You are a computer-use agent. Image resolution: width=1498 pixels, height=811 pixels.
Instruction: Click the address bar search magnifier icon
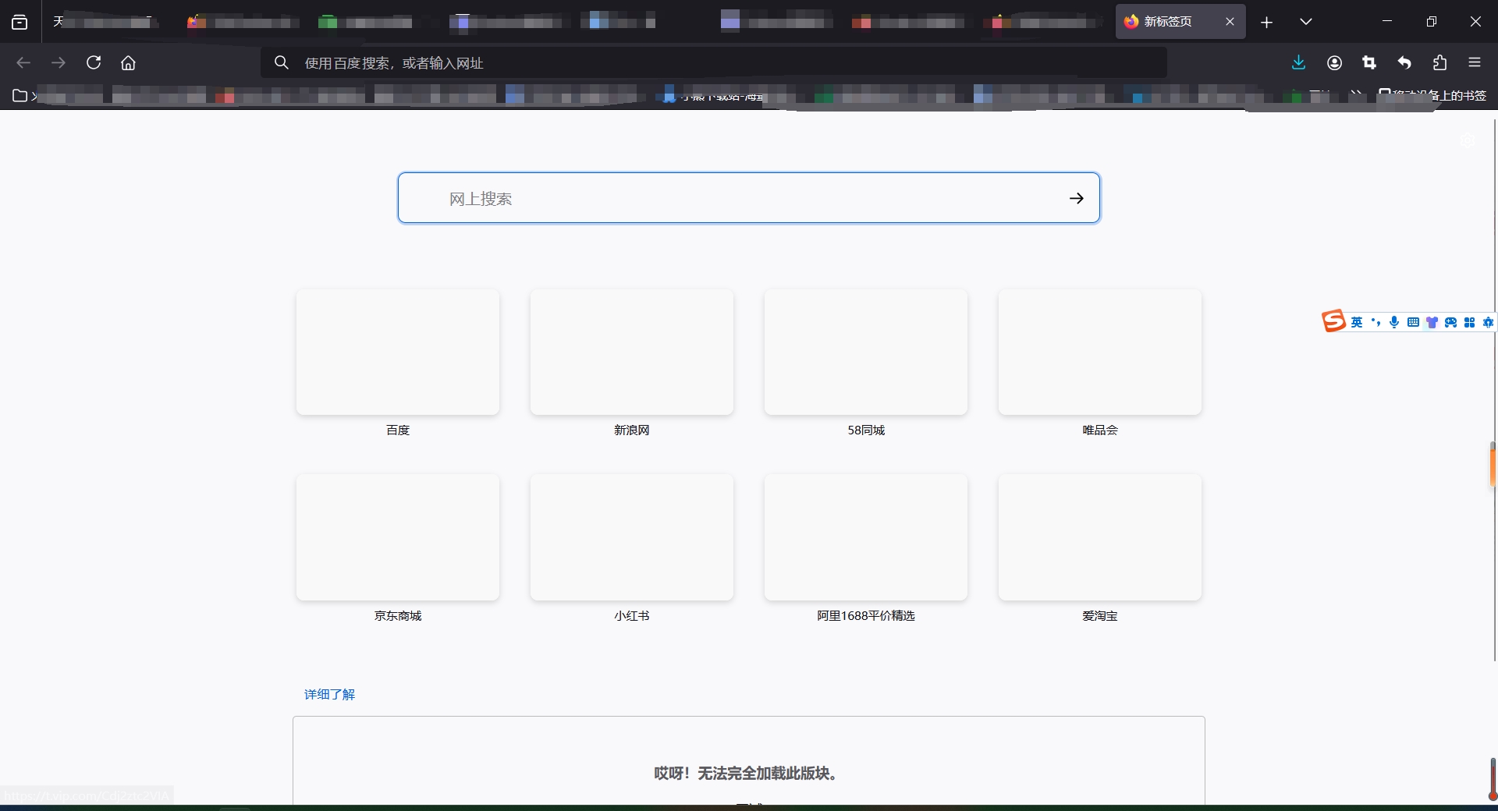click(x=282, y=62)
